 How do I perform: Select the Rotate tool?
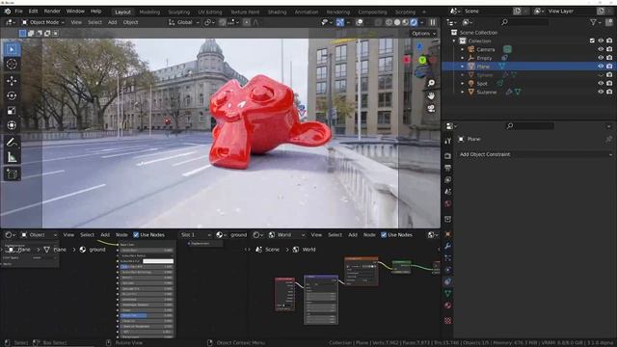pos(12,95)
